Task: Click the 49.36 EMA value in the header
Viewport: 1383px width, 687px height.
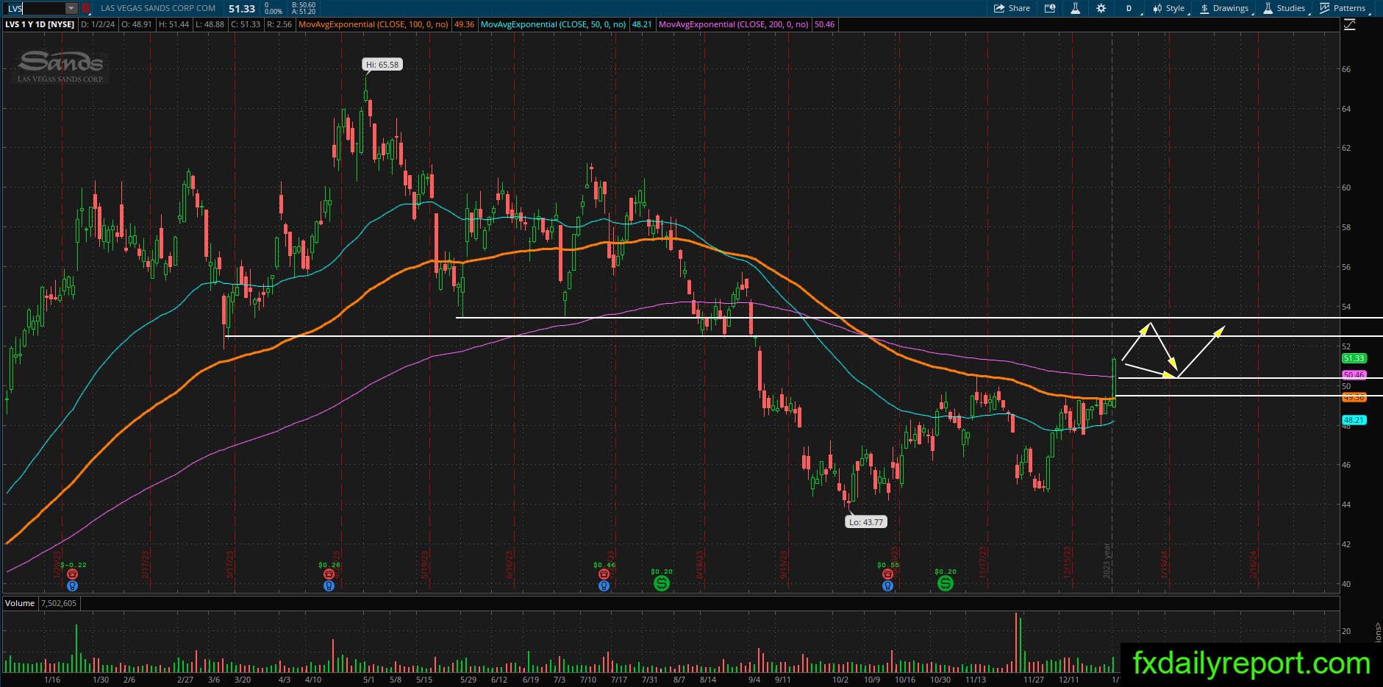Action: 464,24
